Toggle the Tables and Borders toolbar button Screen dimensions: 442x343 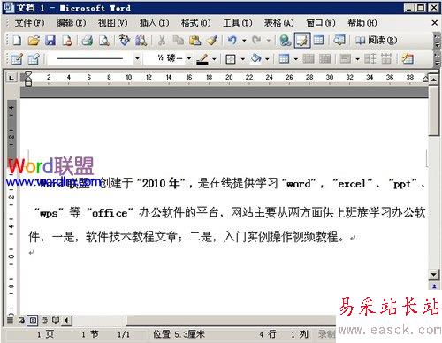click(302, 41)
